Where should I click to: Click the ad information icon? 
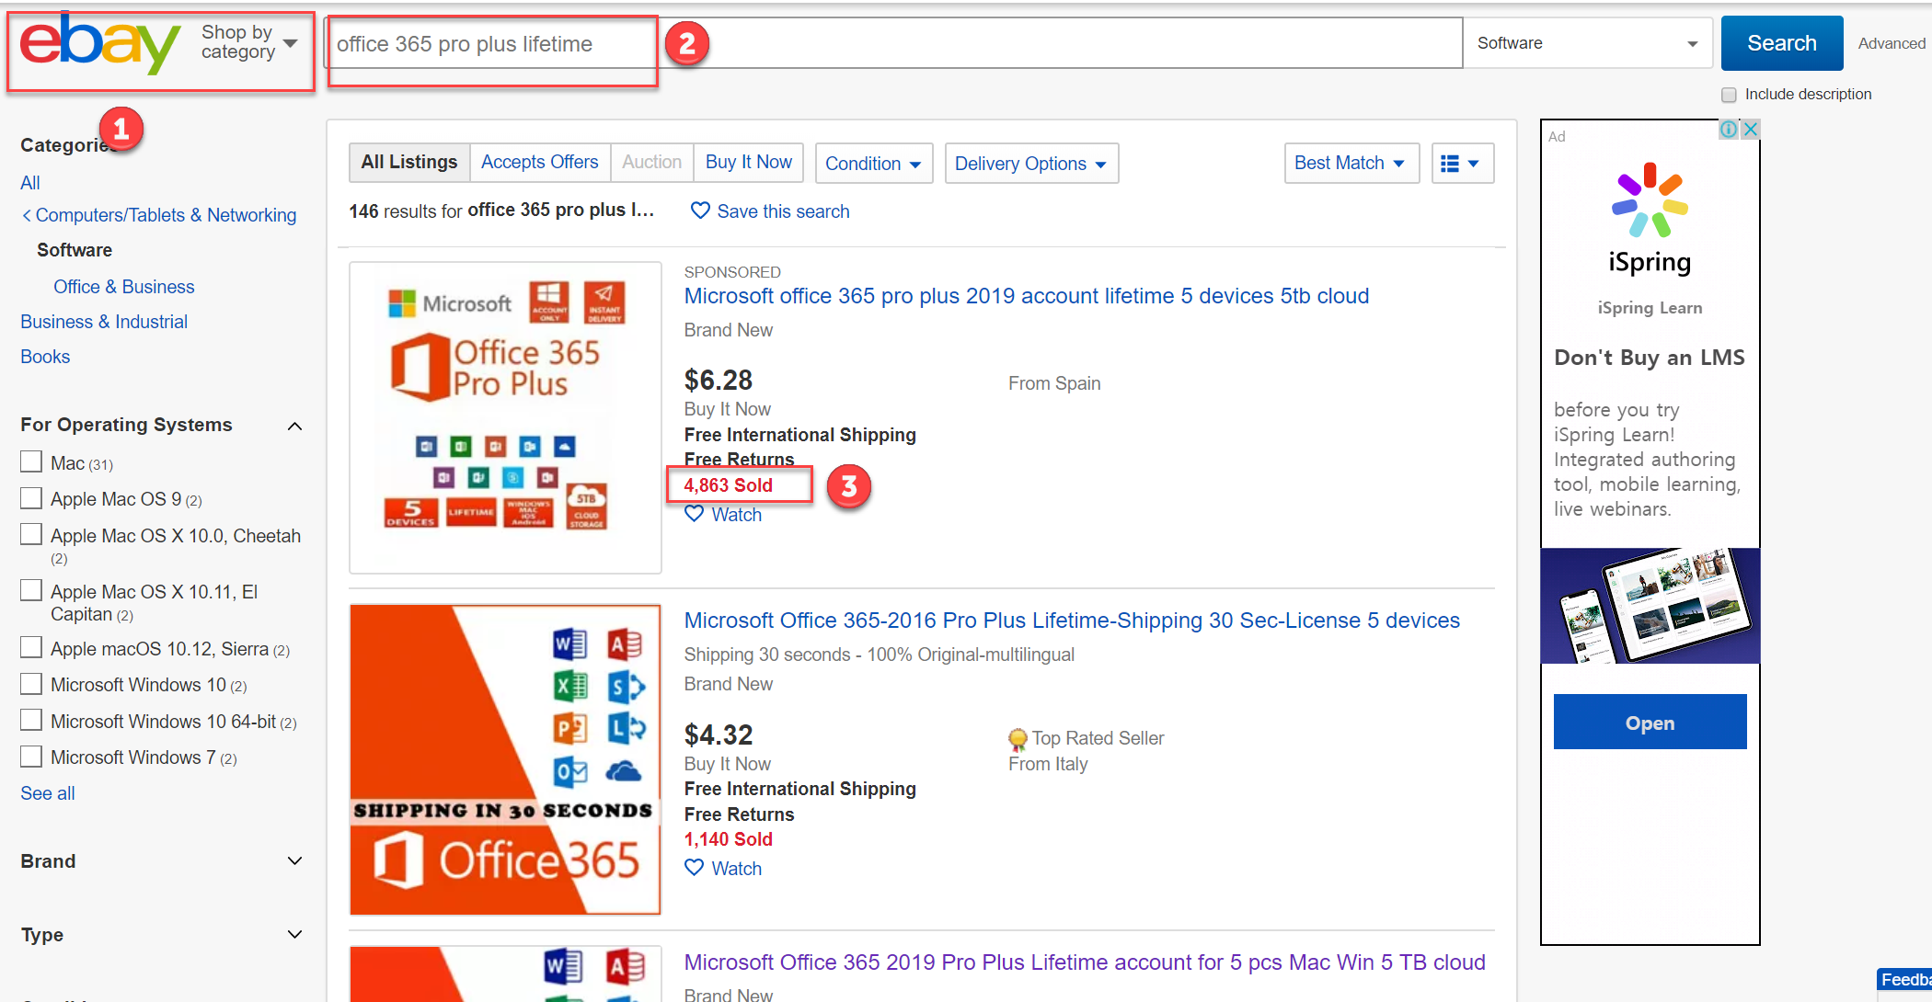(1729, 129)
